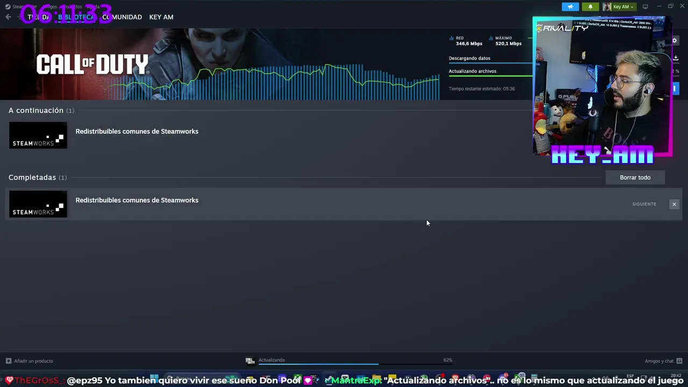Viewport: 688px width, 387px height.
Task: Click the RED 346,6 Mbps reading
Action: pyautogui.click(x=469, y=41)
